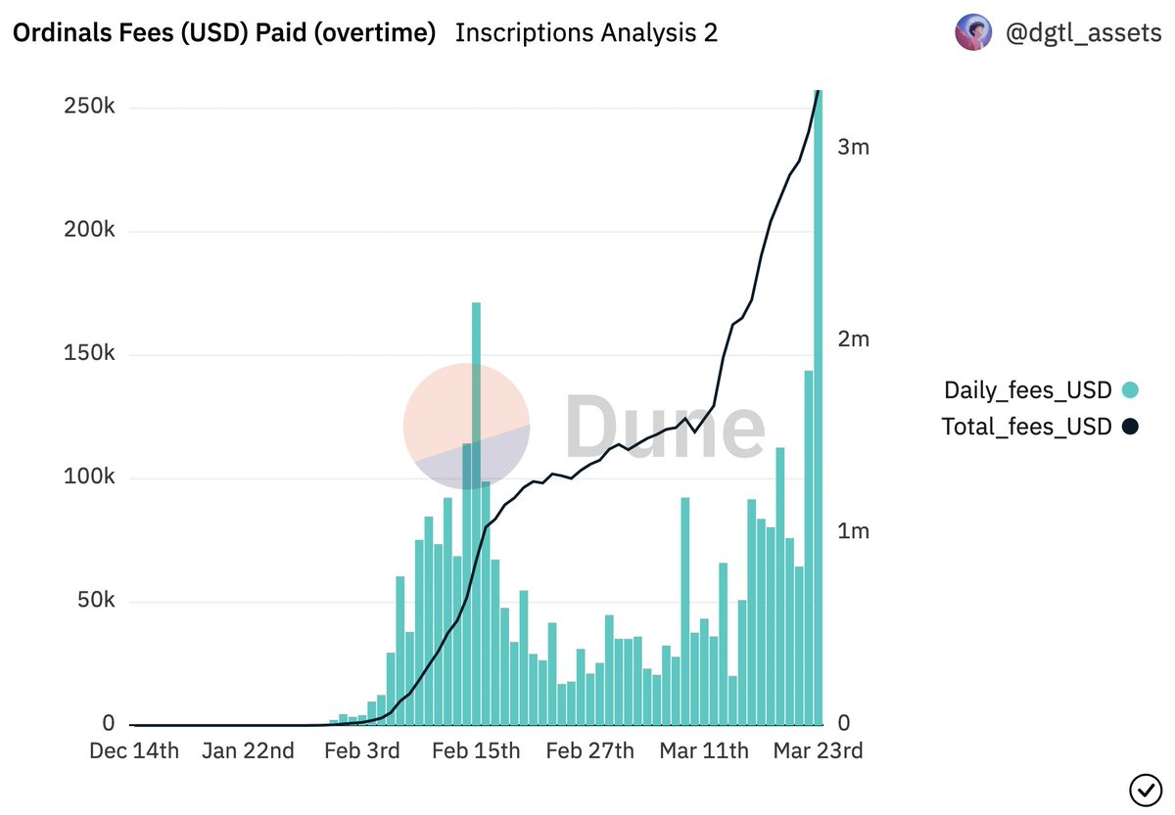Open the Ordinals Fees (USD) Paid chart title

(223, 33)
